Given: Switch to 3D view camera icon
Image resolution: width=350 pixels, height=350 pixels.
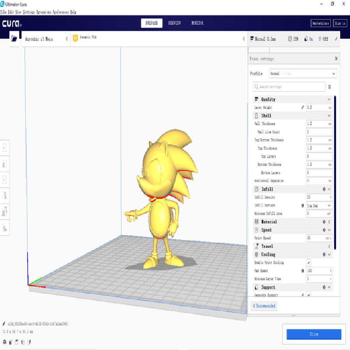Looking at the screenshot, I should coord(4,342).
